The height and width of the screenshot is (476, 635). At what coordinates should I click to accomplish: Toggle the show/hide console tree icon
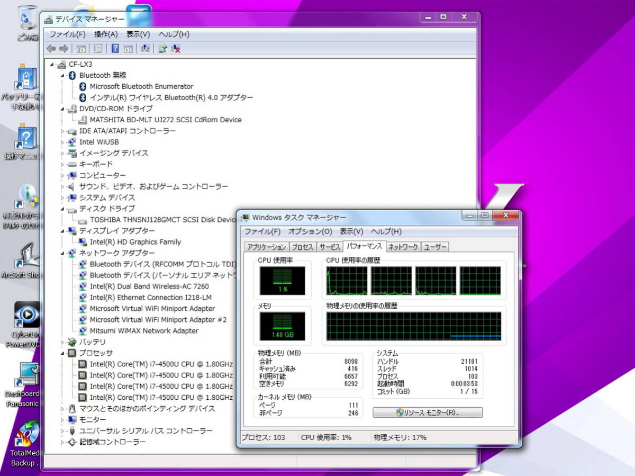point(81,49)
